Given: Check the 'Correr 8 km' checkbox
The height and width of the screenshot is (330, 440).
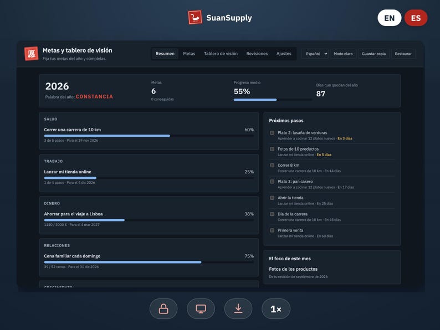Looking at the screenshot, I should pyautogui.click(x=272, y=165).
